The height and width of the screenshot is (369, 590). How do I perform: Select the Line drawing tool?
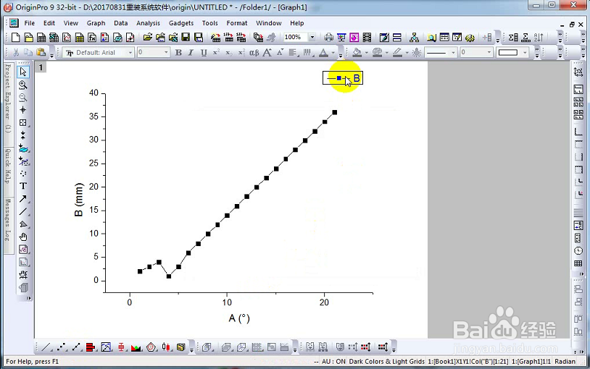coord(23,211)
